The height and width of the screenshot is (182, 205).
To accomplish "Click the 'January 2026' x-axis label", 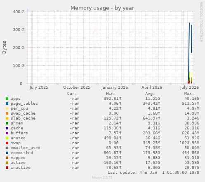I will pyautogui.click(x=115, y=88).
